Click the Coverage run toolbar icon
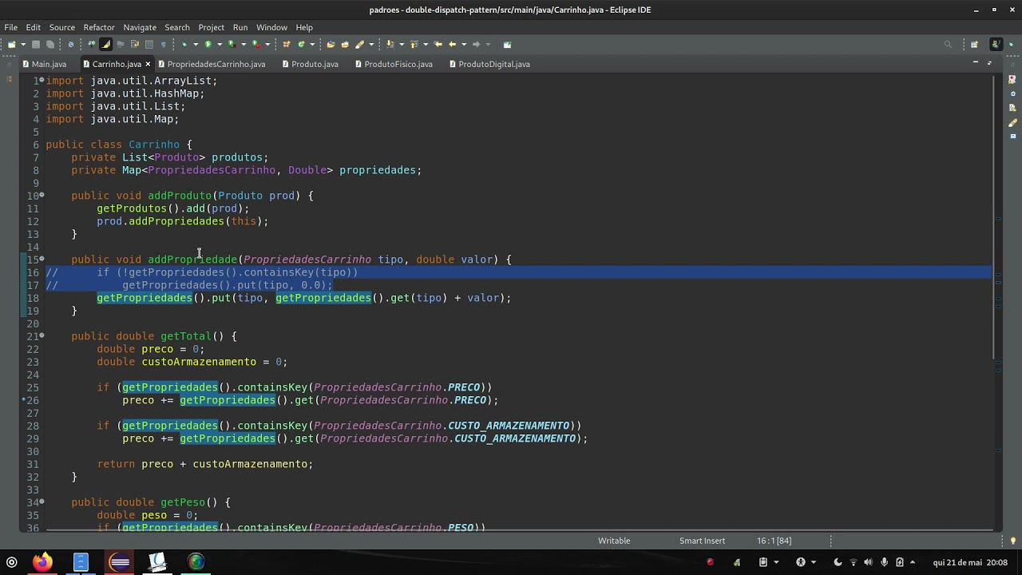 click(232, 45)
